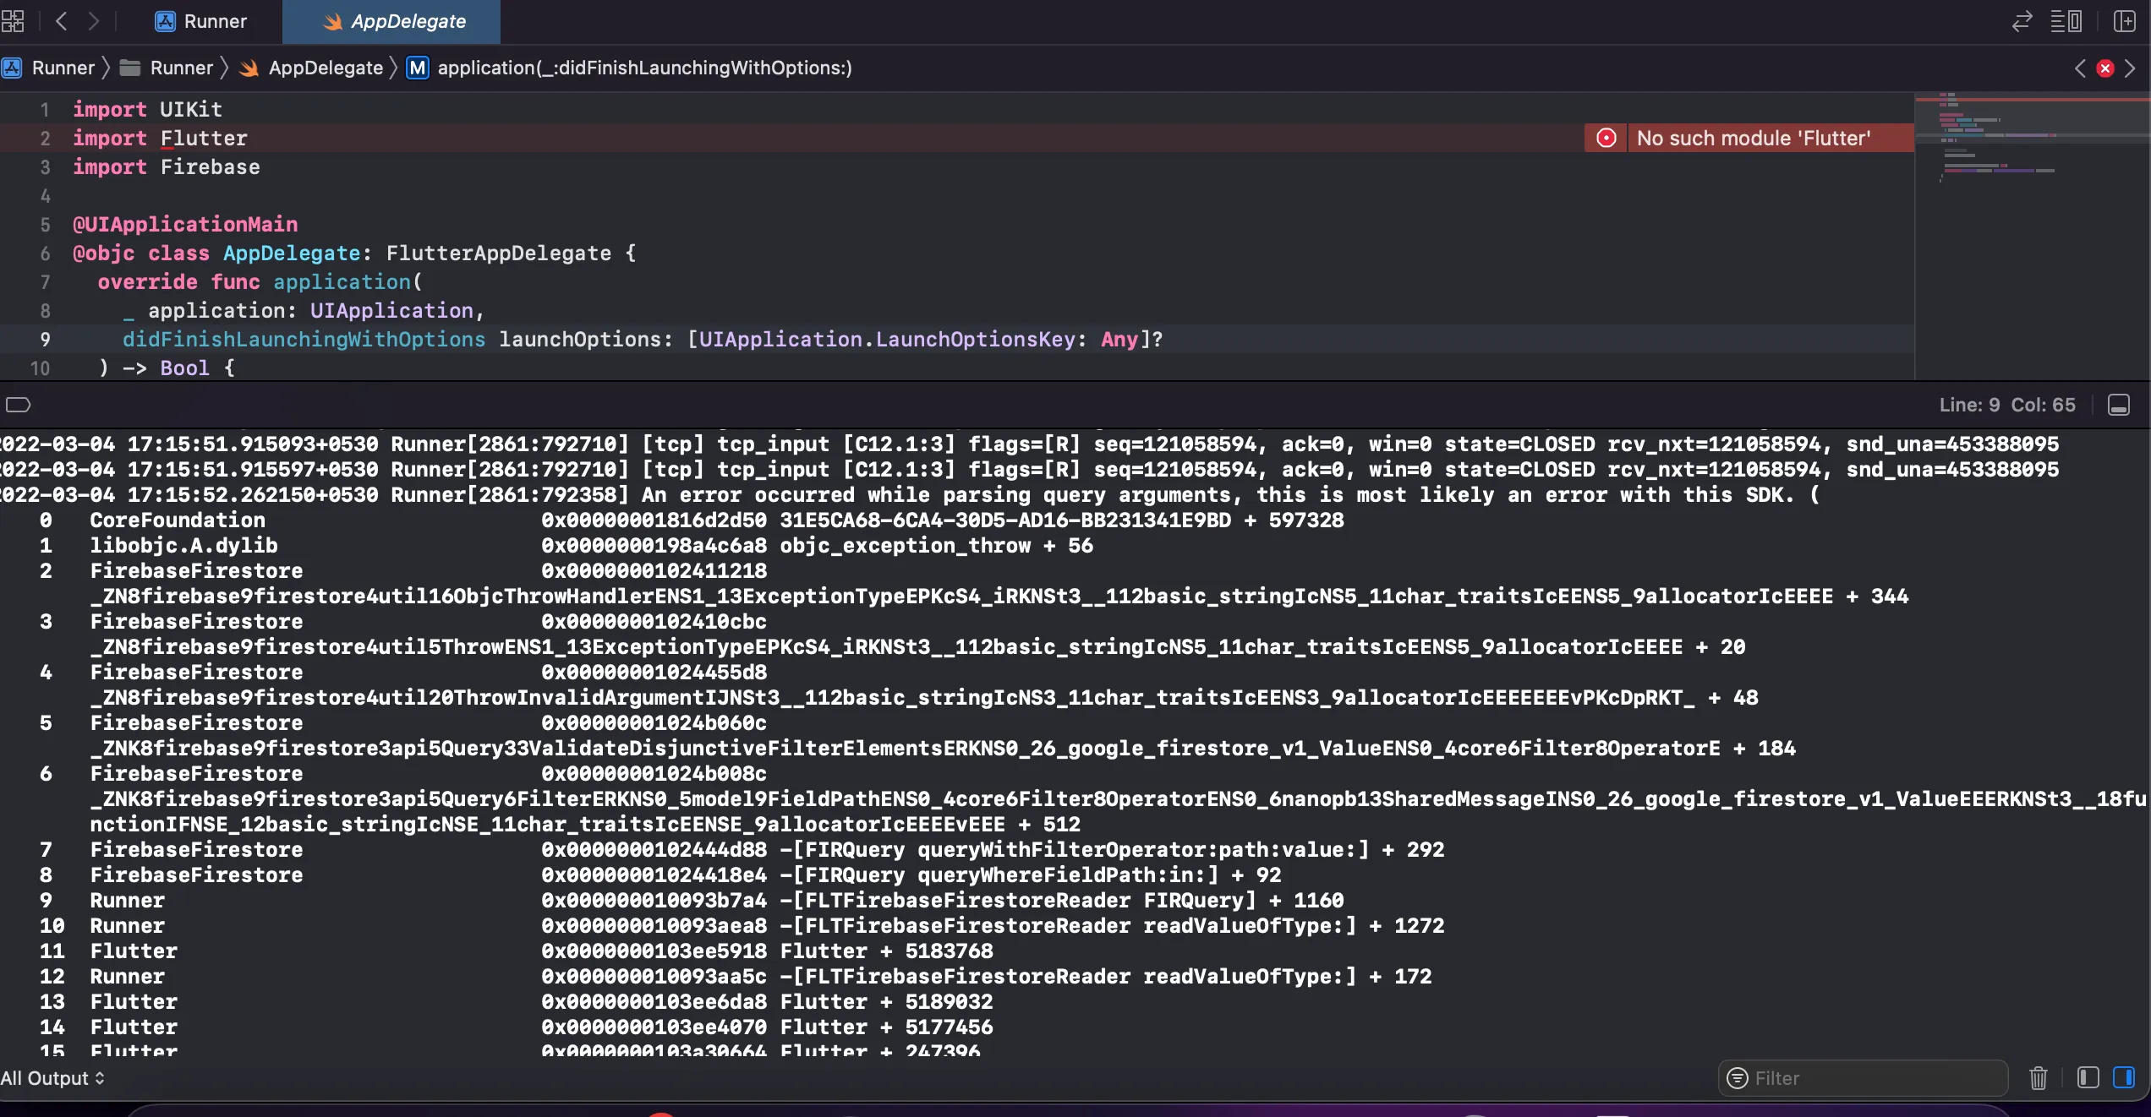Hide the debug area
The image size is (2151, 1117).
(x=2119, y=406)
